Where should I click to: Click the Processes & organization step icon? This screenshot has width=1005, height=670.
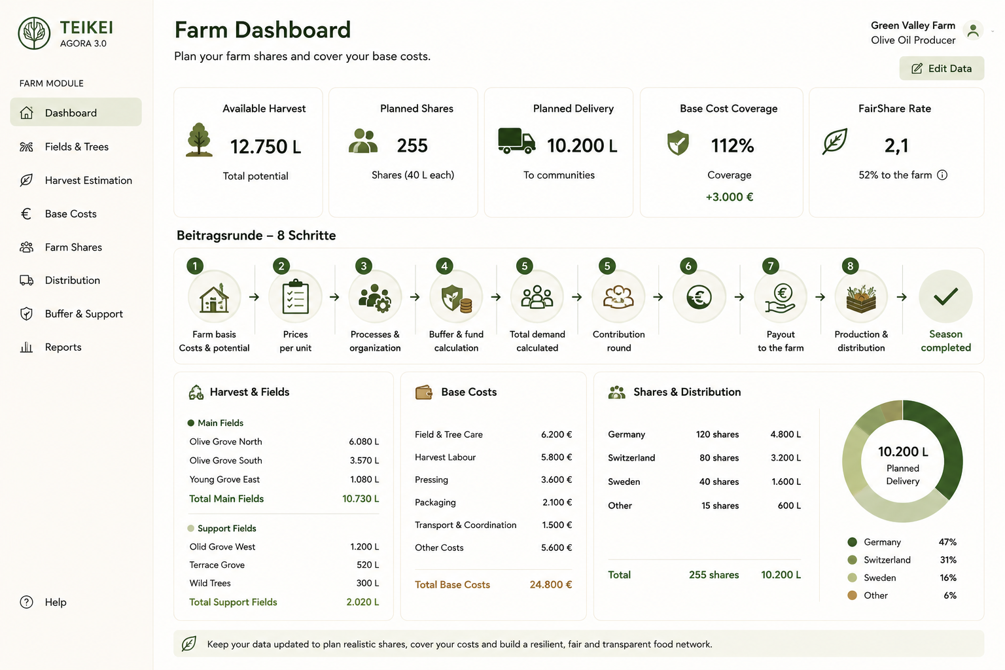[x=376, y=297]
